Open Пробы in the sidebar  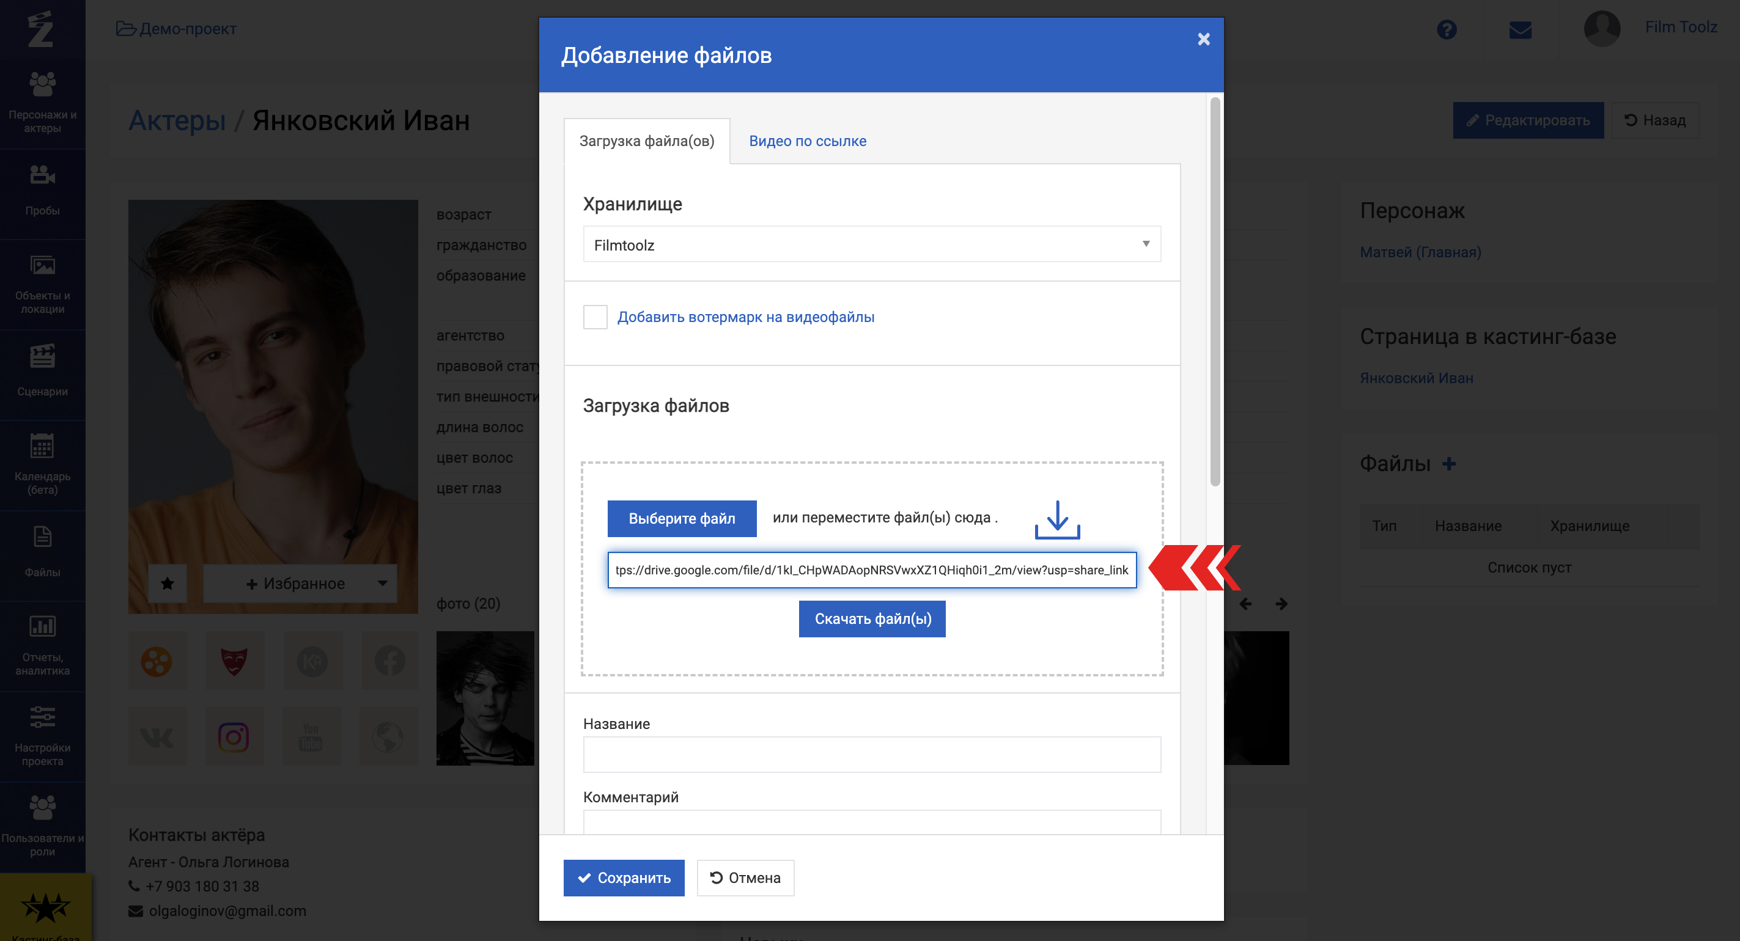pyautogui.click(x=43, y=192)
